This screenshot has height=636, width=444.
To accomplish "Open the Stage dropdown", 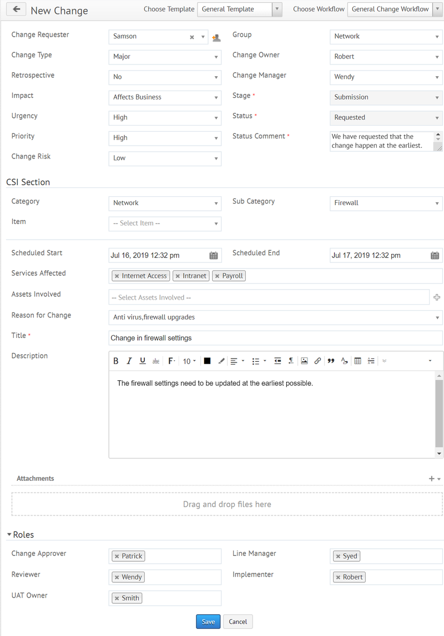I will point(386,97).
